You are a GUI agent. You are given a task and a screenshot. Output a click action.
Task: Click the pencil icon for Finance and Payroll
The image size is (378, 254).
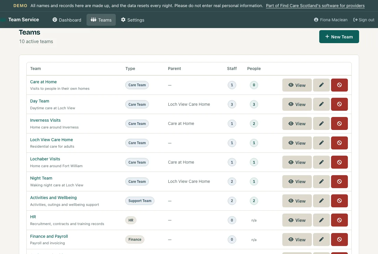coord(321,240)
